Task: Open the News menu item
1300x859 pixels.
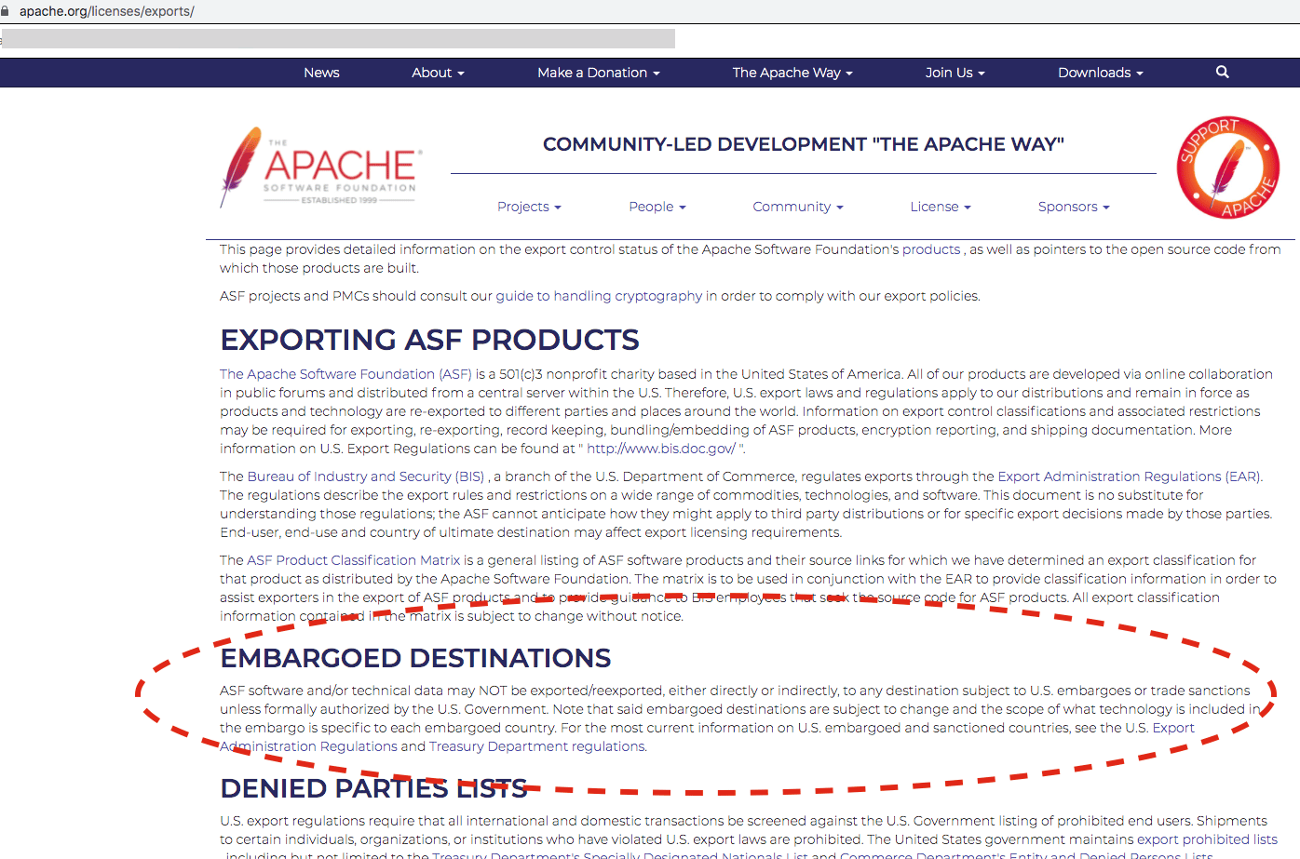Action: coord(321,73)
